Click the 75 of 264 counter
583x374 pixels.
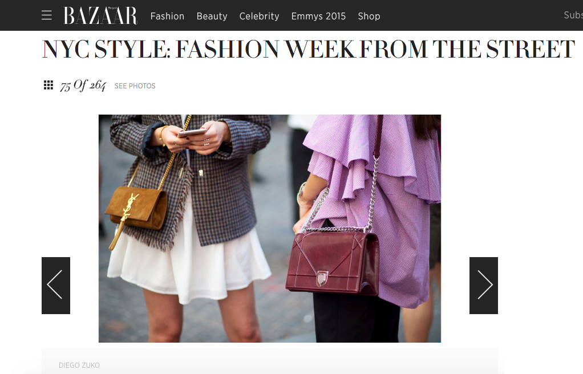click(83, 86)
